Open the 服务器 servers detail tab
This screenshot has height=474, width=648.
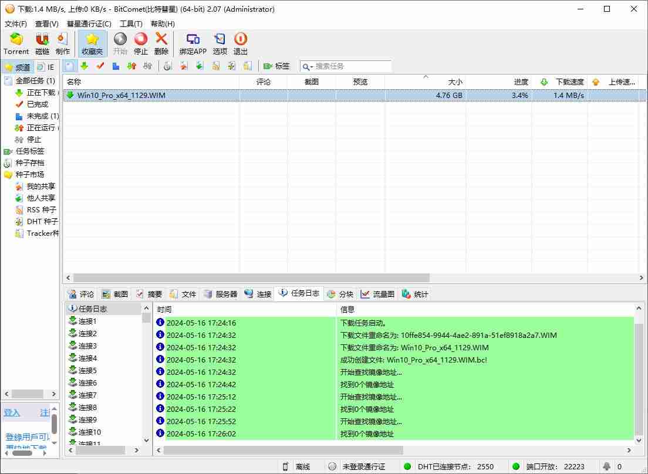click(x=220, y=294)
